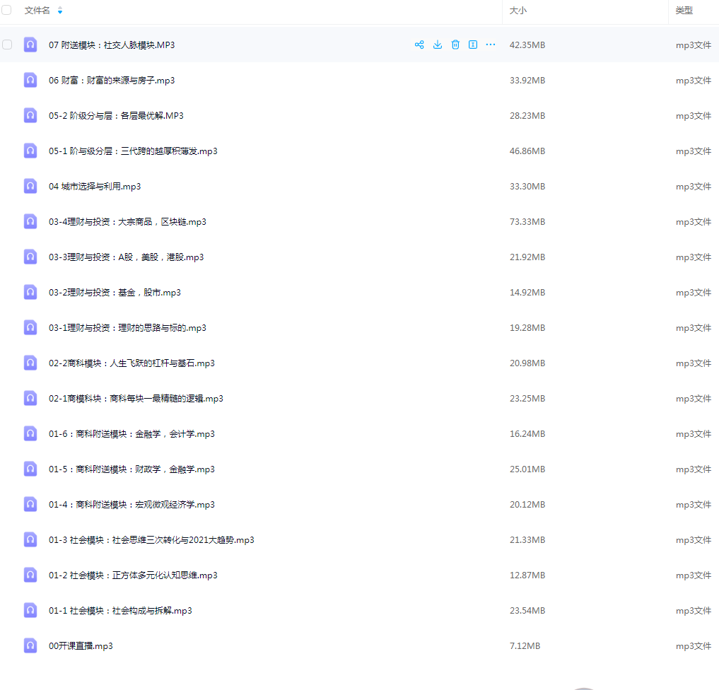Click the 文件名 column header label
The height and width of the screenshot is (690, 719).
coord(37,11)
